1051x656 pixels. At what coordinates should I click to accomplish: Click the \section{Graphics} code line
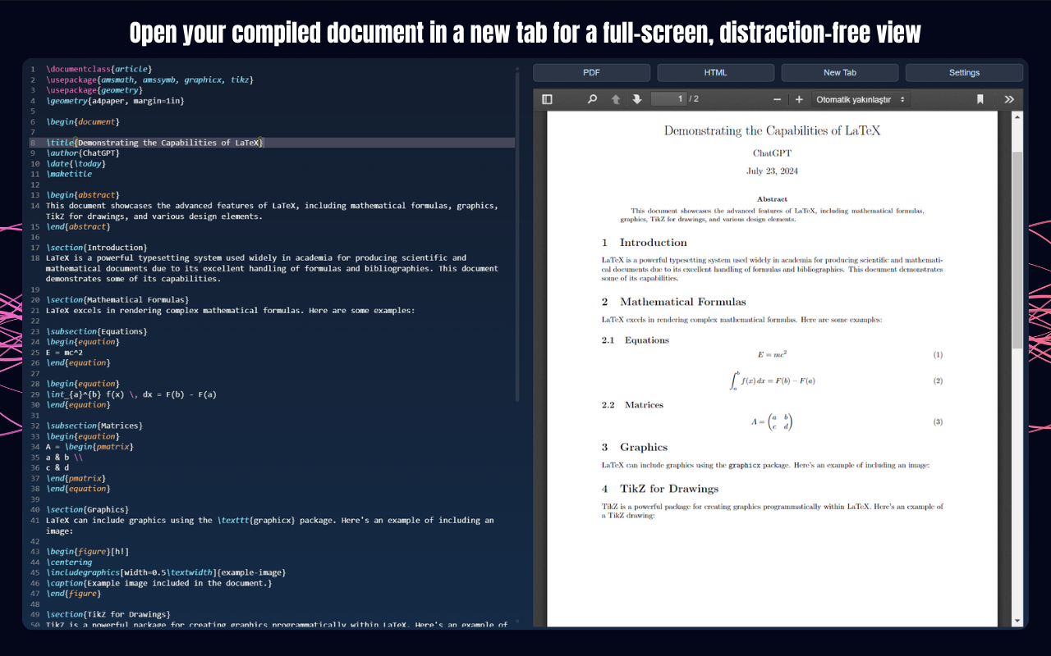(87, 510)
